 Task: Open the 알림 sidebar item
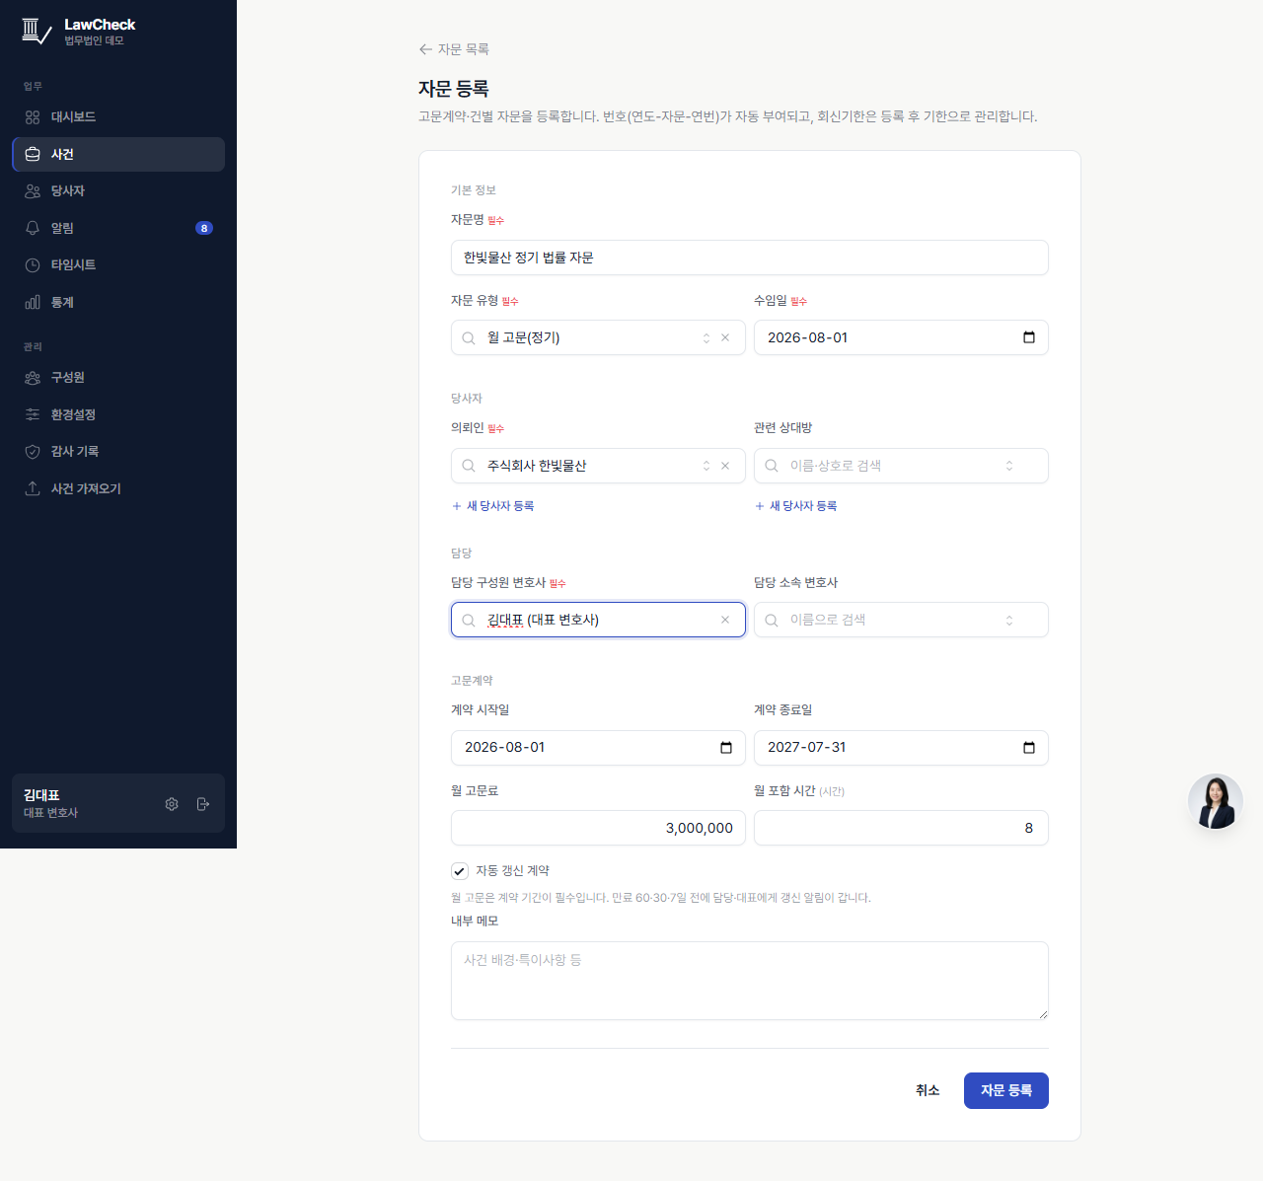[118, 228]
